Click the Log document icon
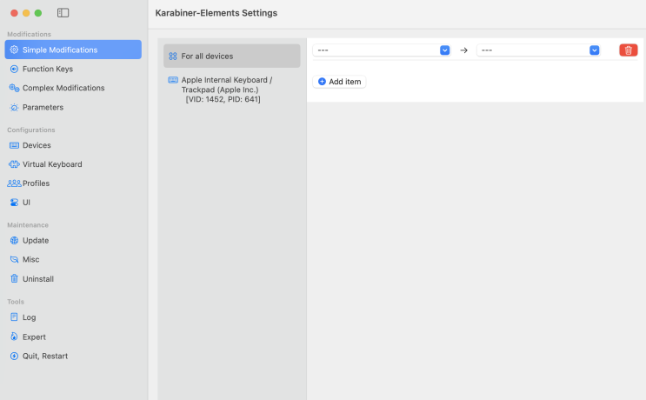Viewport: 646px width, 400px height. coord(14,317)
